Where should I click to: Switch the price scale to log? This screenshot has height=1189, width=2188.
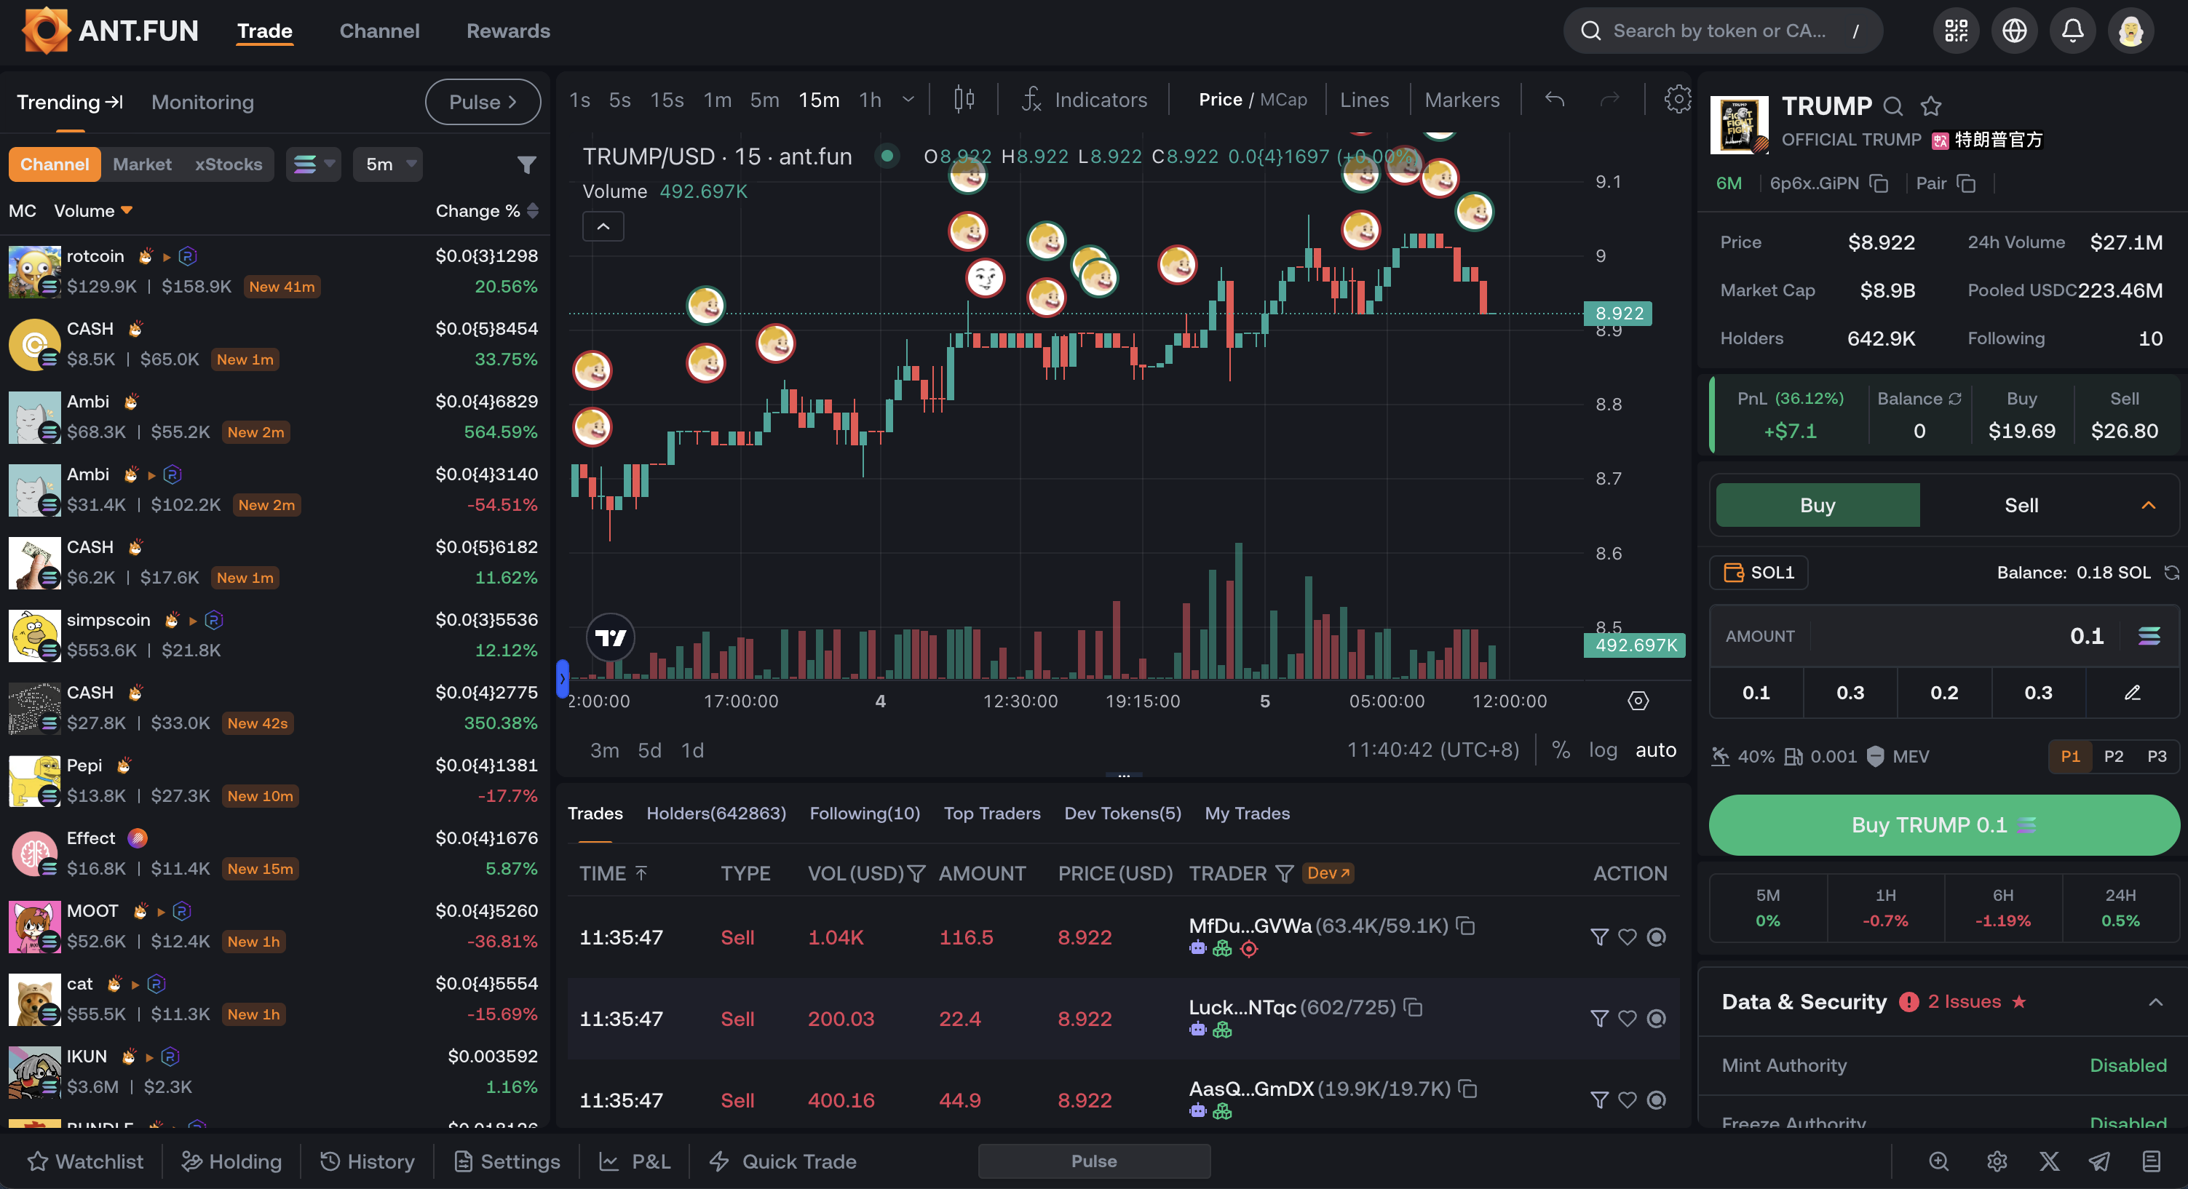1604,750
